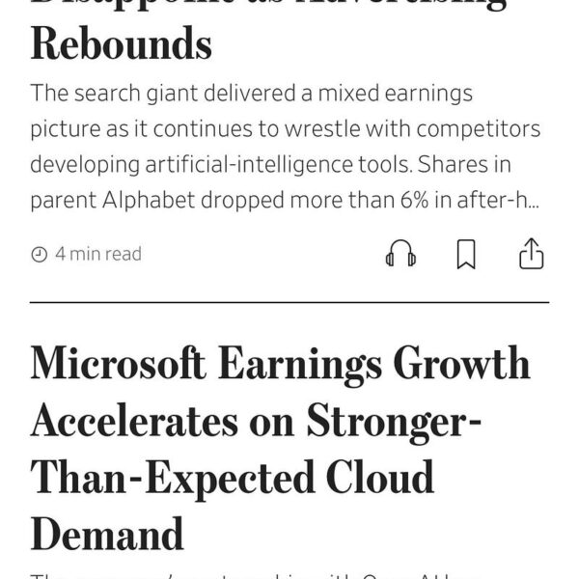Screen dimensions: 579x579
Task: Click summary starting "The search giant delivered"
Action: coord(285,147)
